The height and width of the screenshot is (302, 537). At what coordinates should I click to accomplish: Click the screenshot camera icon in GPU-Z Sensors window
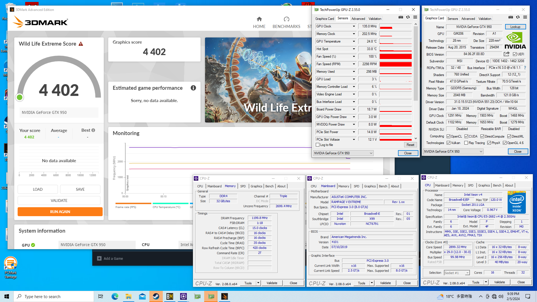tap(401, 17)
